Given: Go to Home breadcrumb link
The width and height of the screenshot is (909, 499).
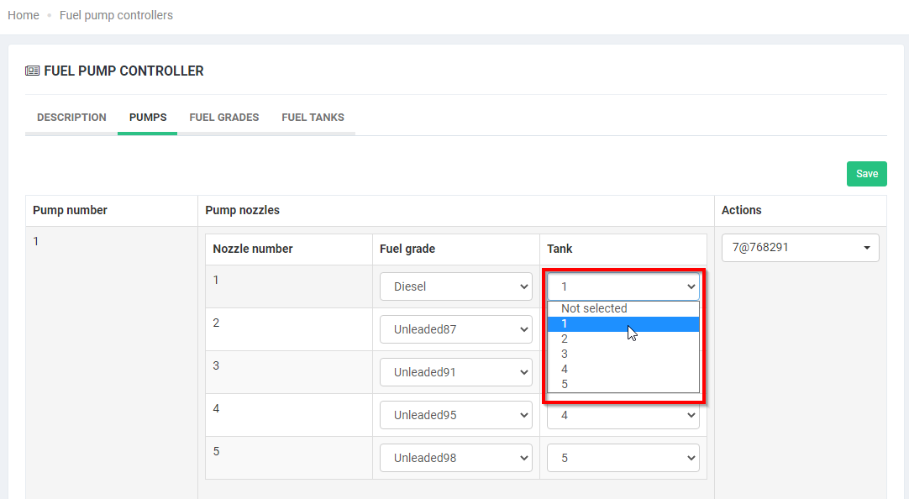Looking at the screenshot, I should pos(24,15).
